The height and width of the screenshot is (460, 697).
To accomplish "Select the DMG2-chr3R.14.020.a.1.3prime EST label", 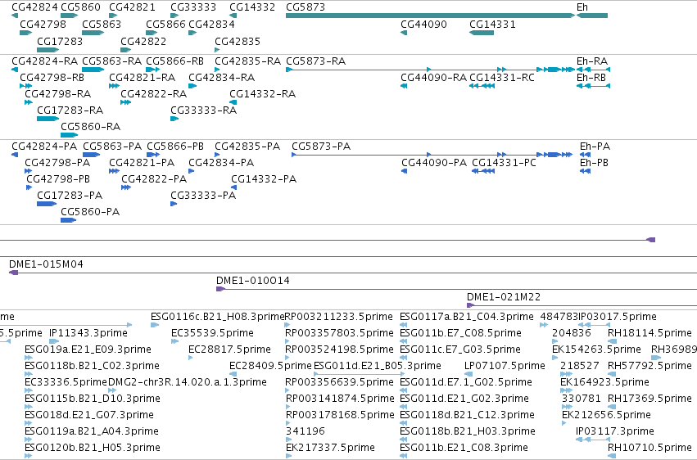I will pyautogui.click(x=187, y=382).
